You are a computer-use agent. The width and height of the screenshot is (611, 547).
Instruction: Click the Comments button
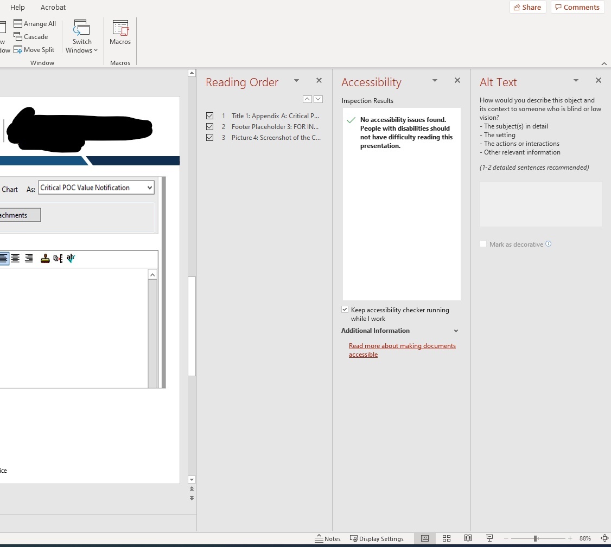577,7
